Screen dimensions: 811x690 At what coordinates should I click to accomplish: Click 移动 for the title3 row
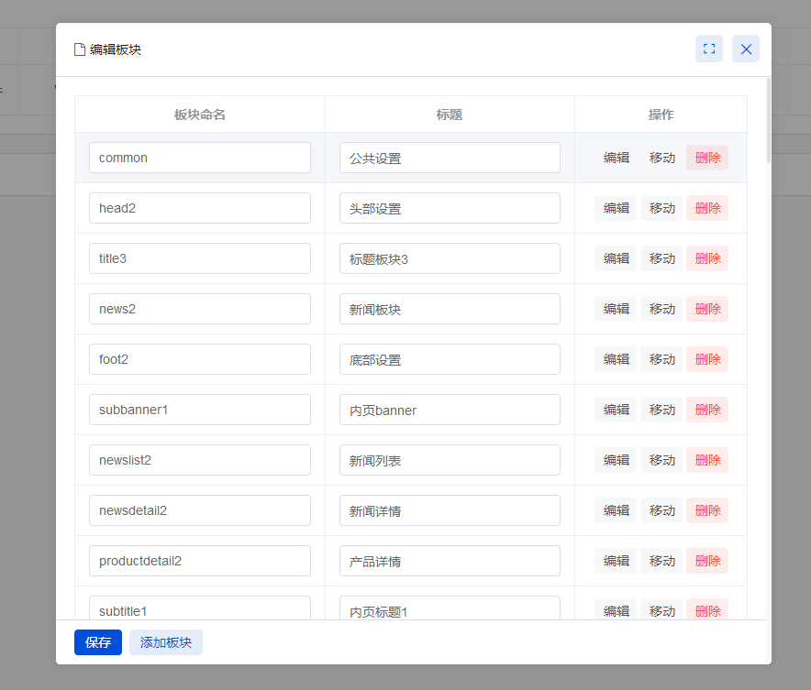point(661,258)
